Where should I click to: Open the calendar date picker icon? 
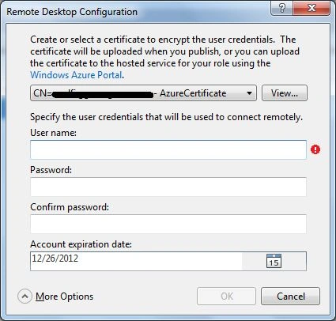(x=274, y=261)
